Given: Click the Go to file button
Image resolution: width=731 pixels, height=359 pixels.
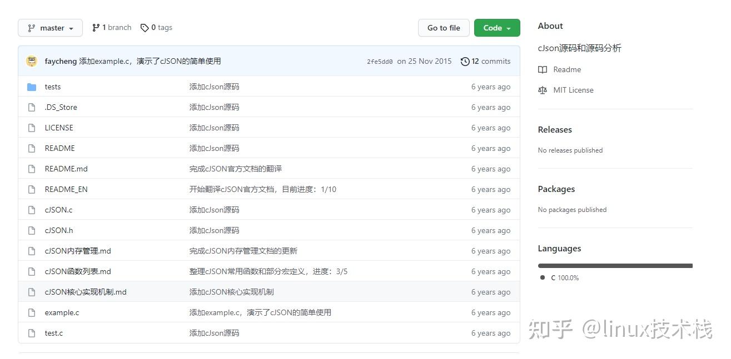Looking at the screenshot, I should coord(444,28).
